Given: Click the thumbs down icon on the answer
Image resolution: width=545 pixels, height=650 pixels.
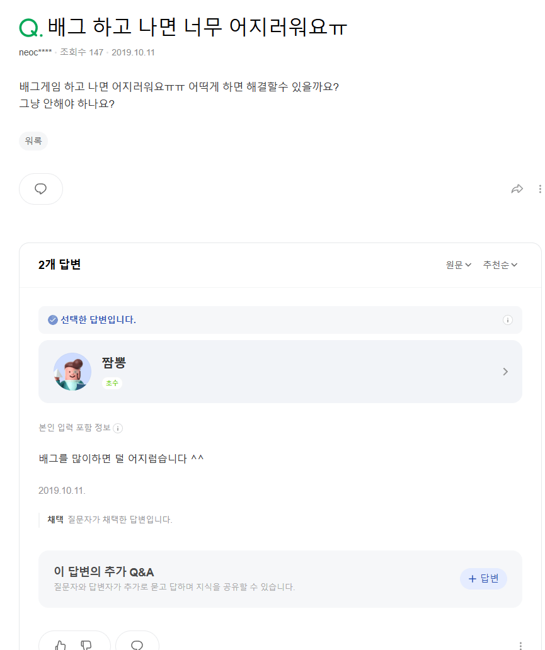Looking at the screenshot, I should click(87, 645).
